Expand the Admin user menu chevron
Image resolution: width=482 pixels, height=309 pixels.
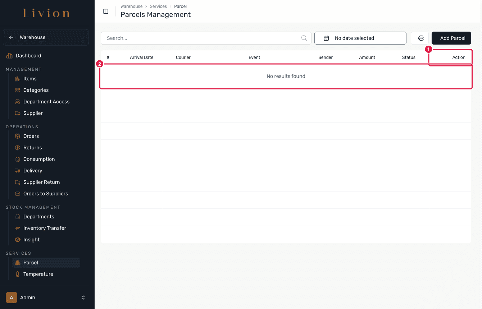coord(83,298)
